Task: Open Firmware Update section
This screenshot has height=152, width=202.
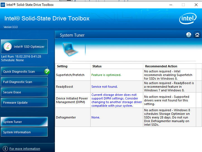Action: click(24, 103)
